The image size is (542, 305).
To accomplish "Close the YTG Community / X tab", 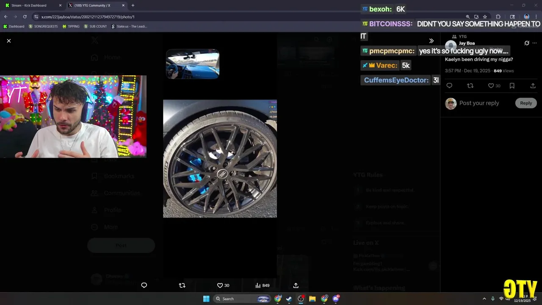I will pos(123,6).
